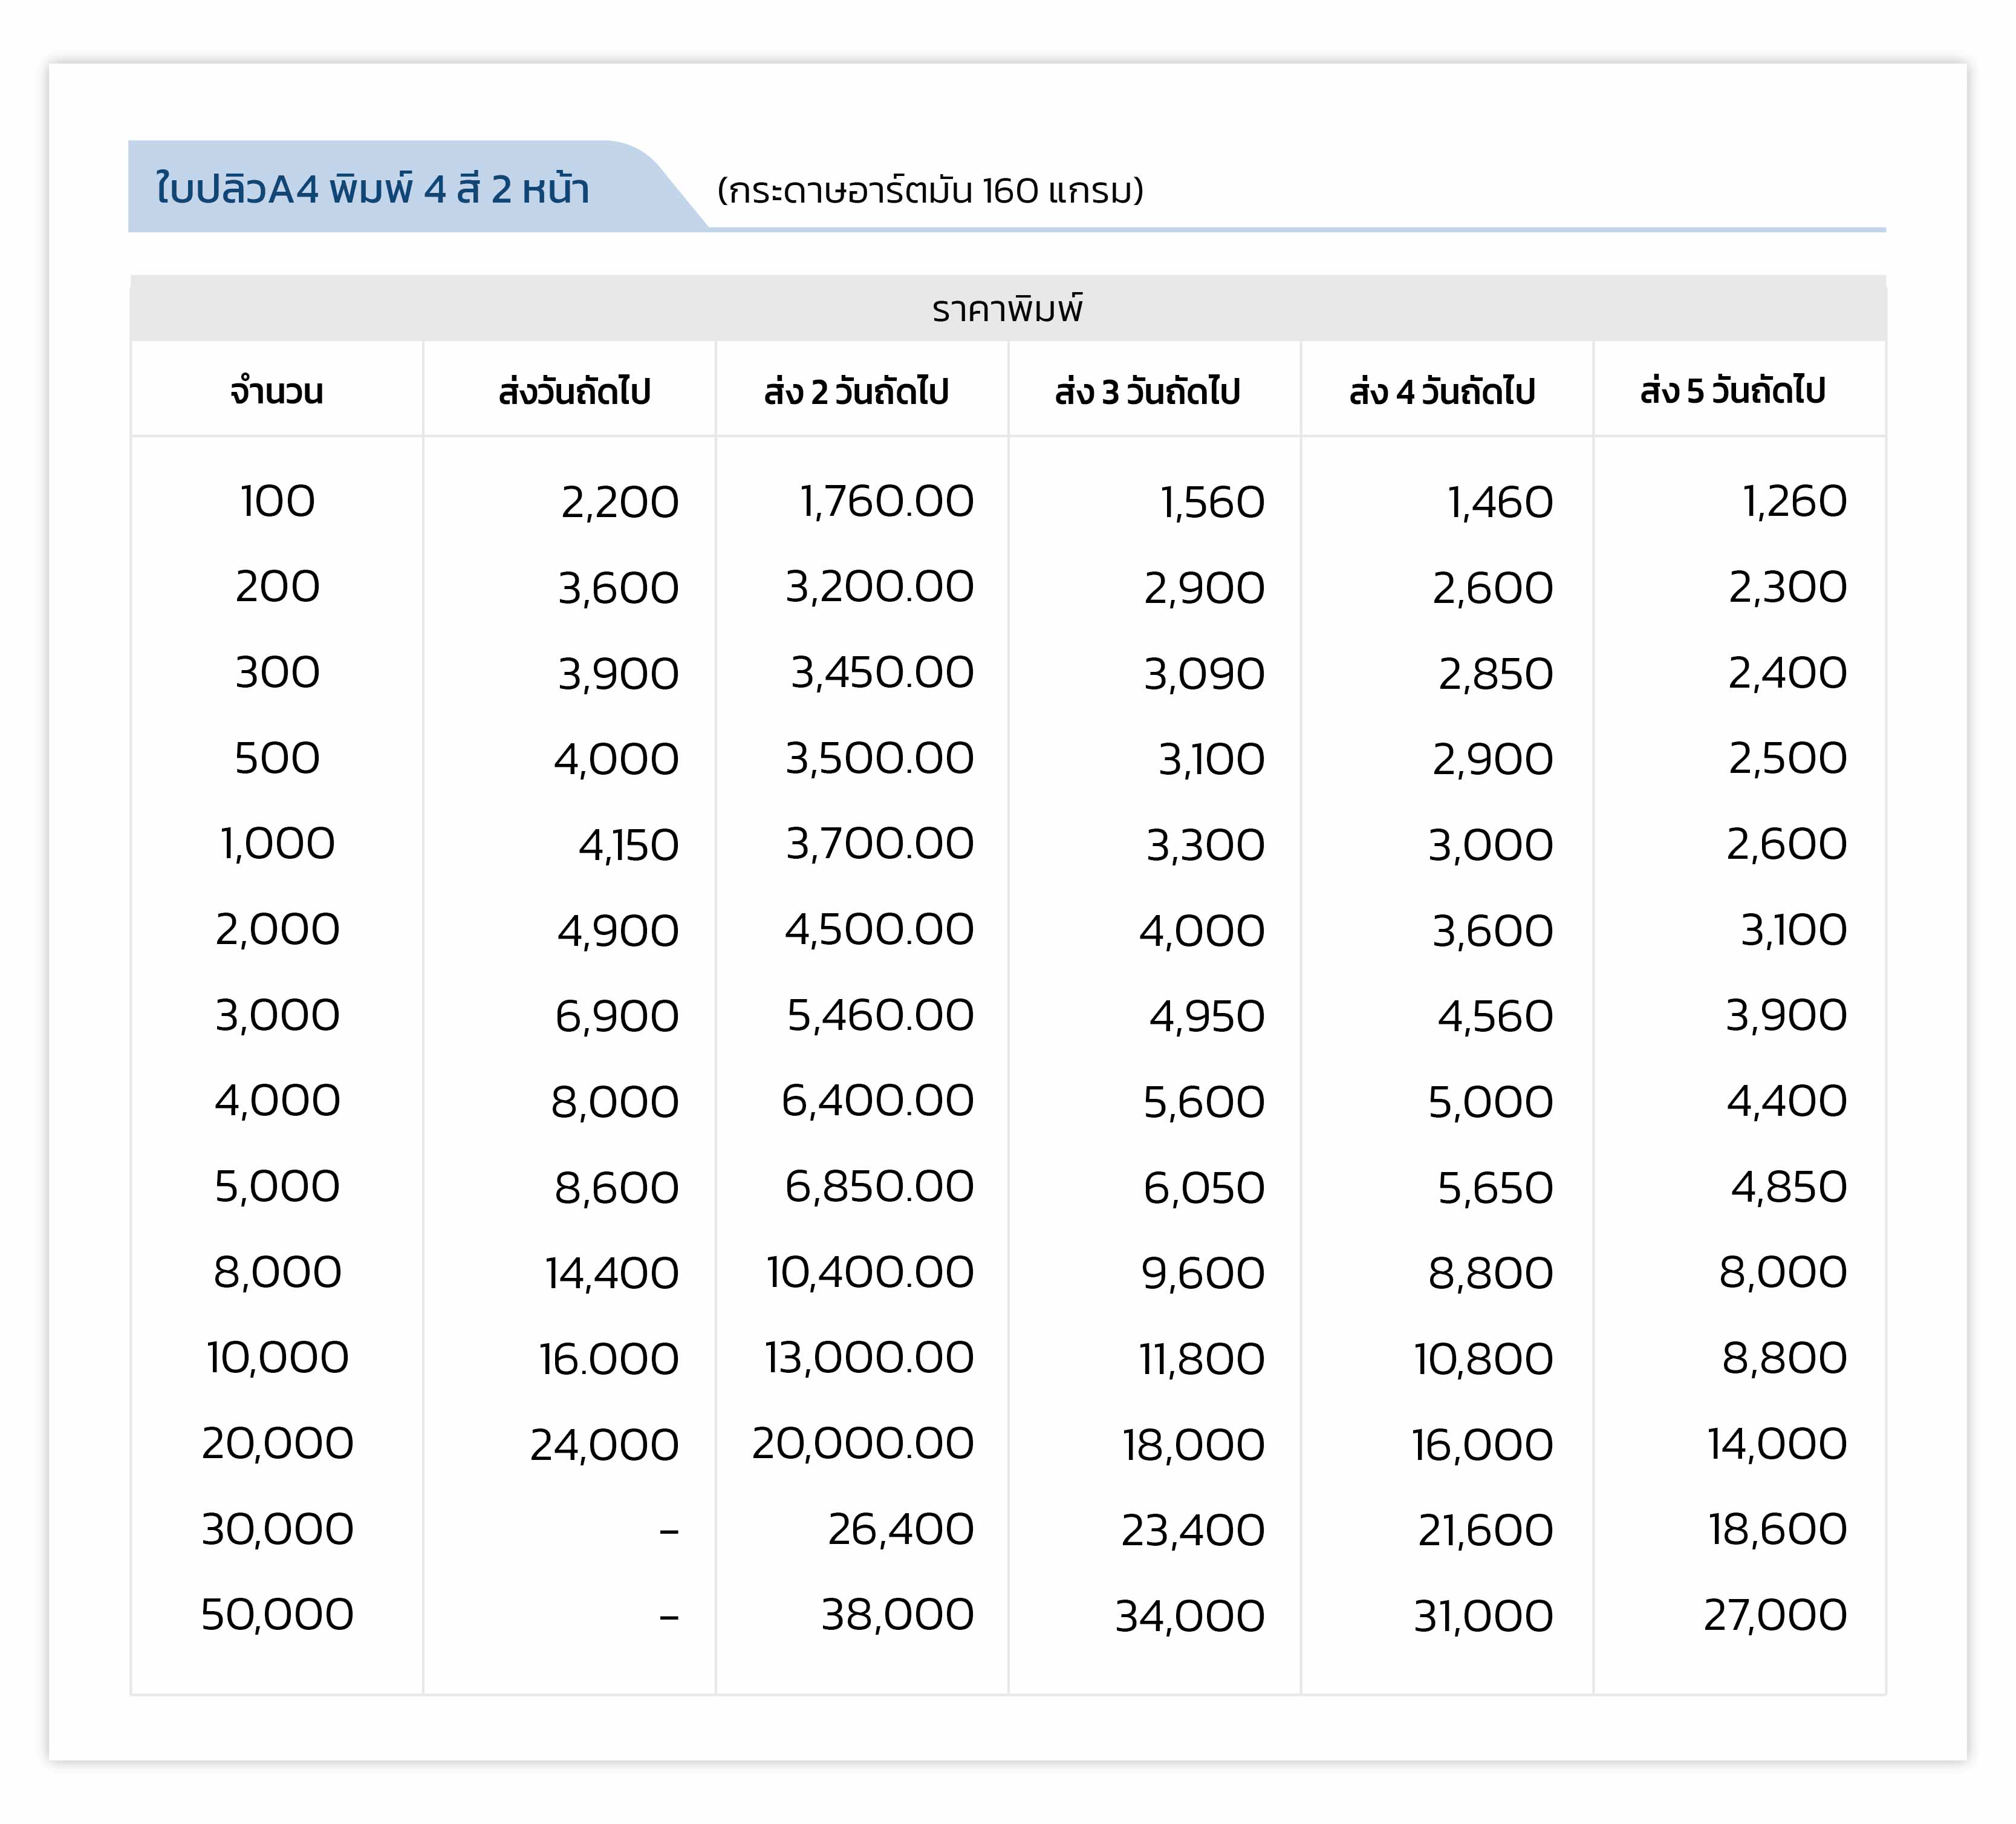2016x1824 pixels.
Task: Select the ส่ง 2 วันถัดไป column header
Action: point(856,391)
